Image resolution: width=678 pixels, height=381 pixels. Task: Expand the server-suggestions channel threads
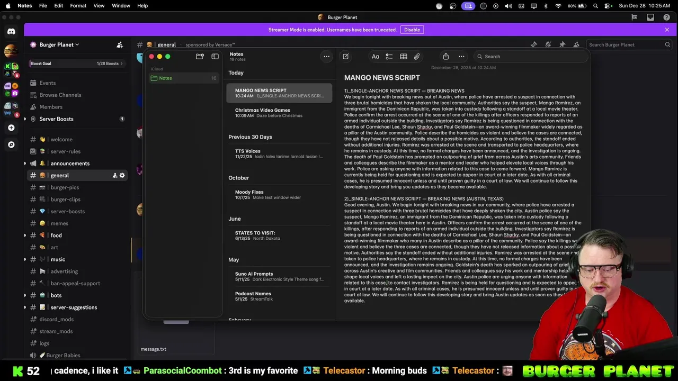pyautogui.click(x=25, y=307)
